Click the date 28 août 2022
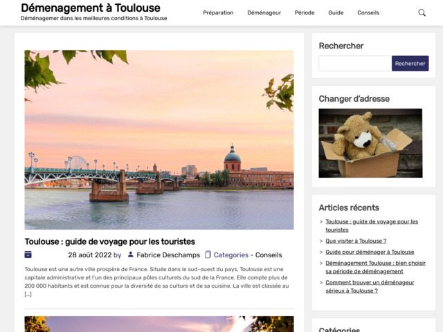This screenshot has height=332, width=443. pos(90,255)
